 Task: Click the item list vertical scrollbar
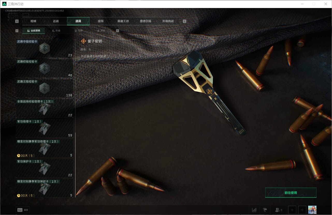[75, 165]
